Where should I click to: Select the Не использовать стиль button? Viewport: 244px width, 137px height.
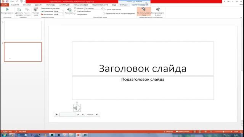144,11
